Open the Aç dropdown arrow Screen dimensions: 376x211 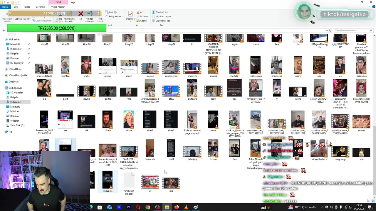point(144,12)
